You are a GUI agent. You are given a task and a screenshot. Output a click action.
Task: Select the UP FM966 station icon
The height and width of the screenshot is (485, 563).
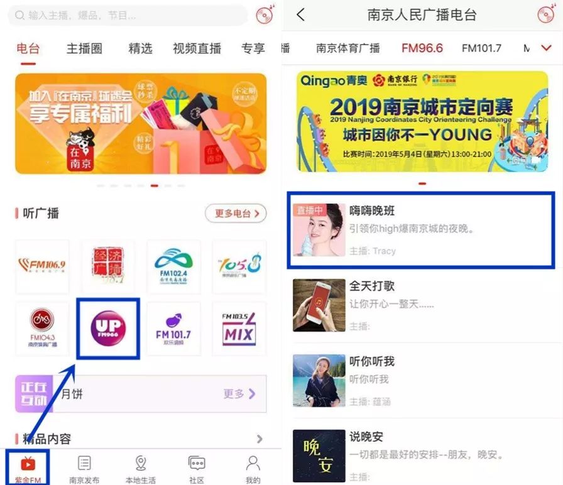108,329
